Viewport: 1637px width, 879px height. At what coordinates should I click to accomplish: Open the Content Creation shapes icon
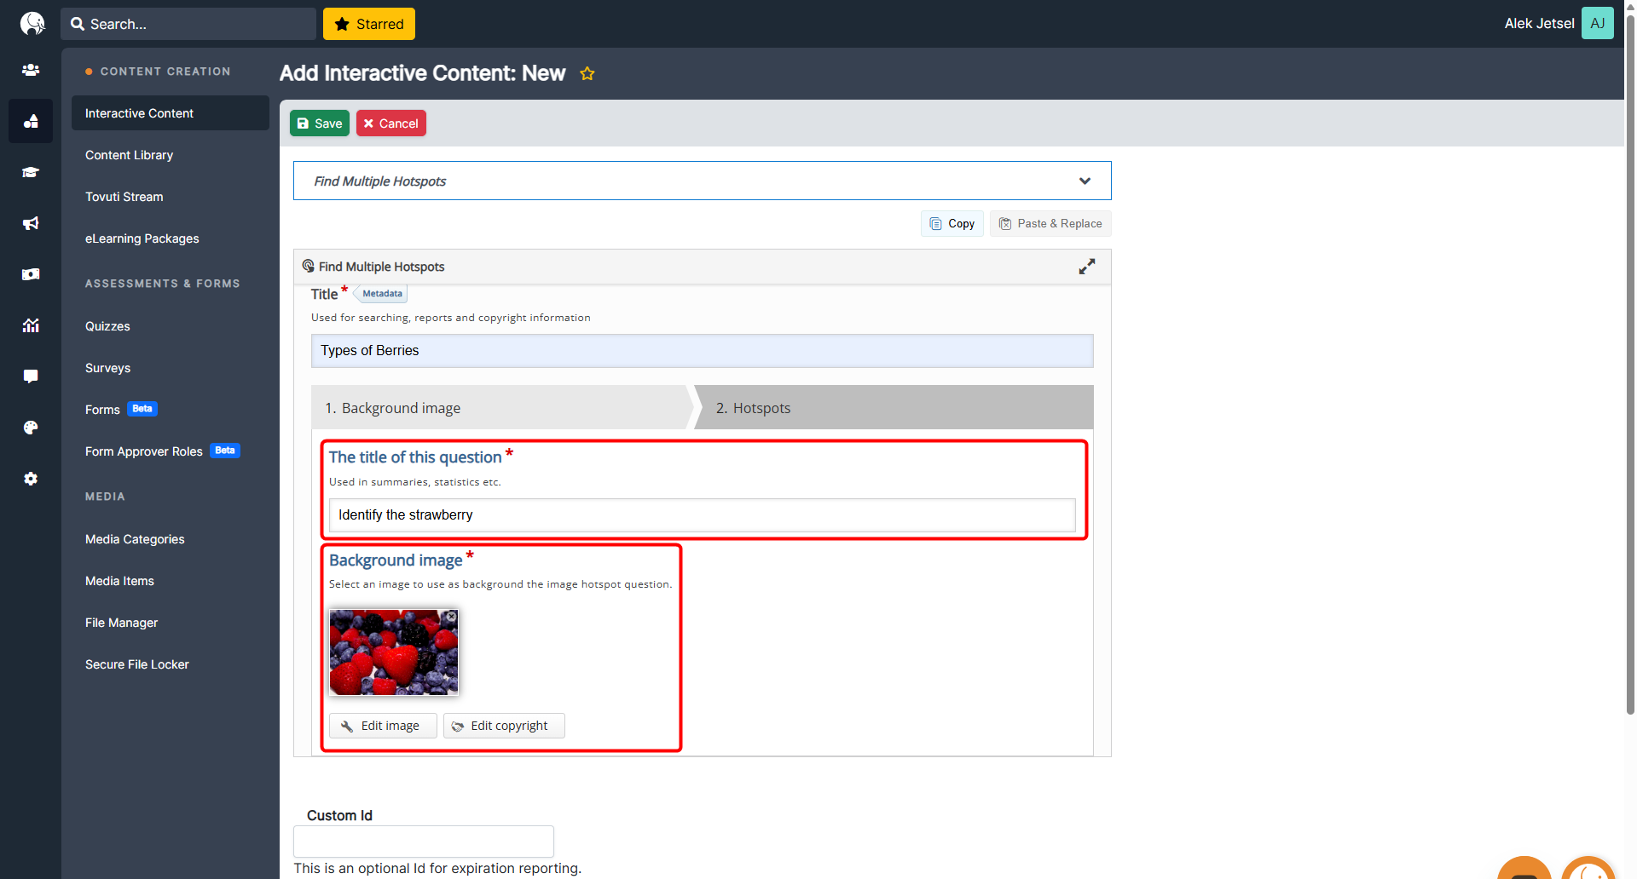point(31,121)
